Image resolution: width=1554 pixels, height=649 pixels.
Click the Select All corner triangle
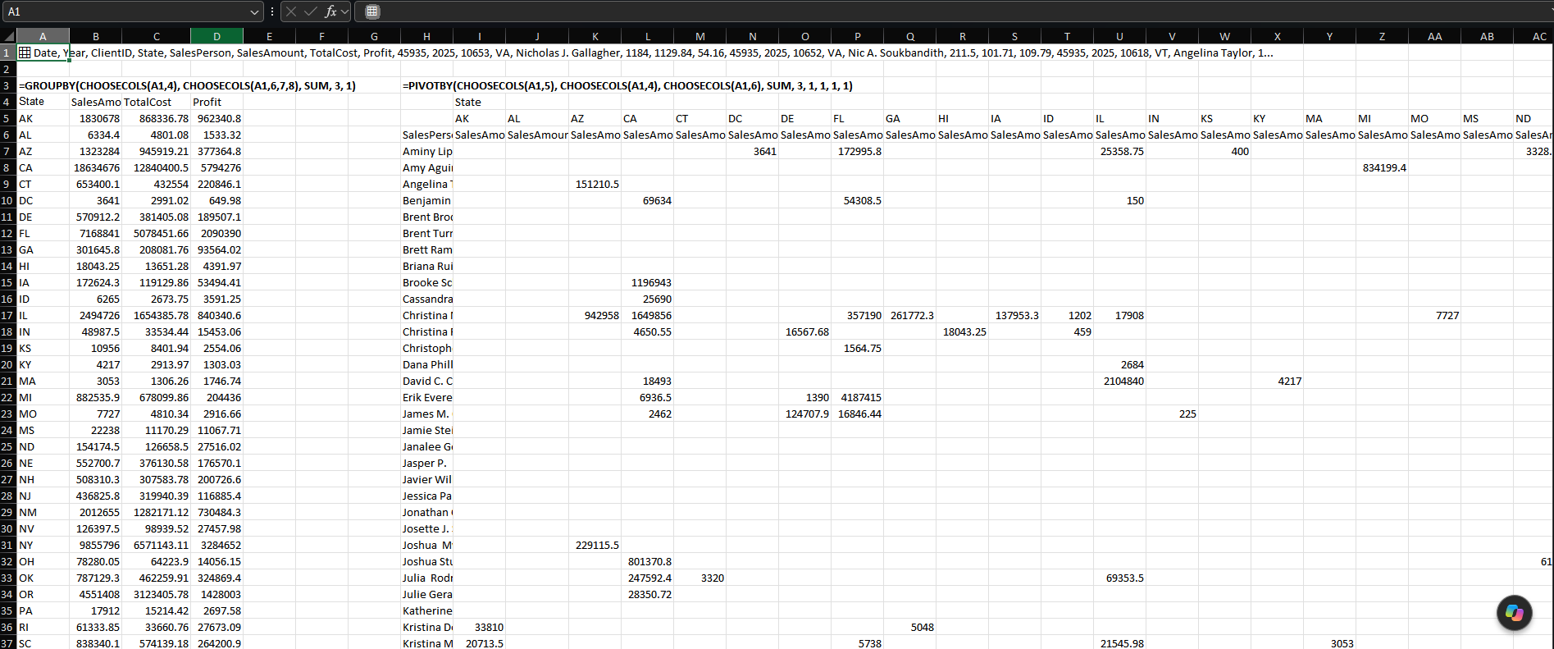coord(8,36)
